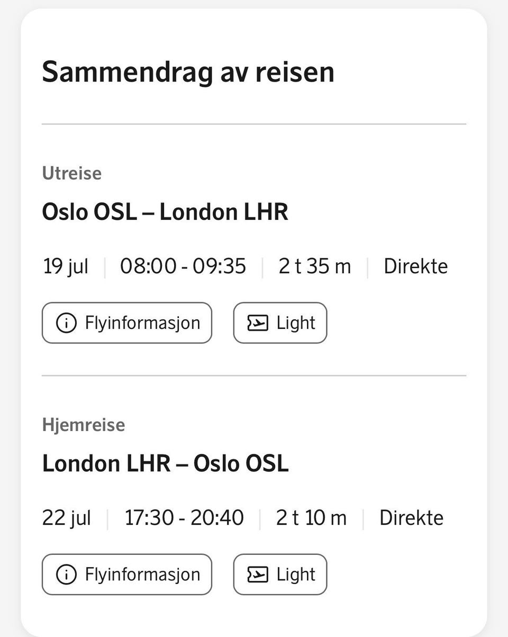The height and width of the screenshot is (637, 508).
Task: Click the 2 t 35 m outbound duration
Action: (x=315, y=266)
